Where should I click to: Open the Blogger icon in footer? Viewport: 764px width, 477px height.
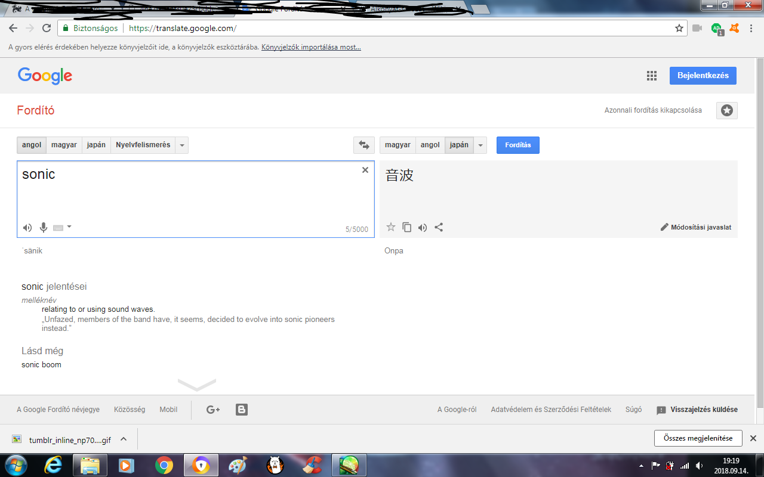tap(241, 410)
